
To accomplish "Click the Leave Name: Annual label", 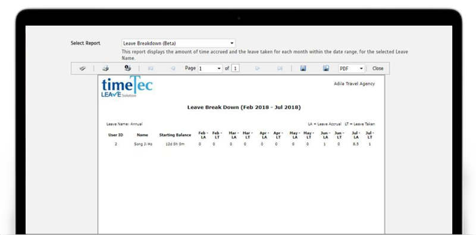I will coord(124,124).
